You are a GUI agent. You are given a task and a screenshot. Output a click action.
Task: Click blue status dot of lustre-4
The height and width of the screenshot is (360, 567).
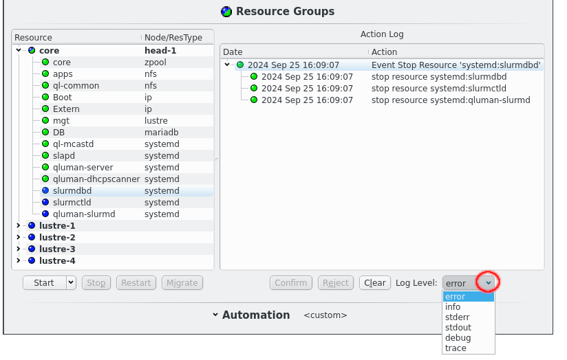coord(32,260)
